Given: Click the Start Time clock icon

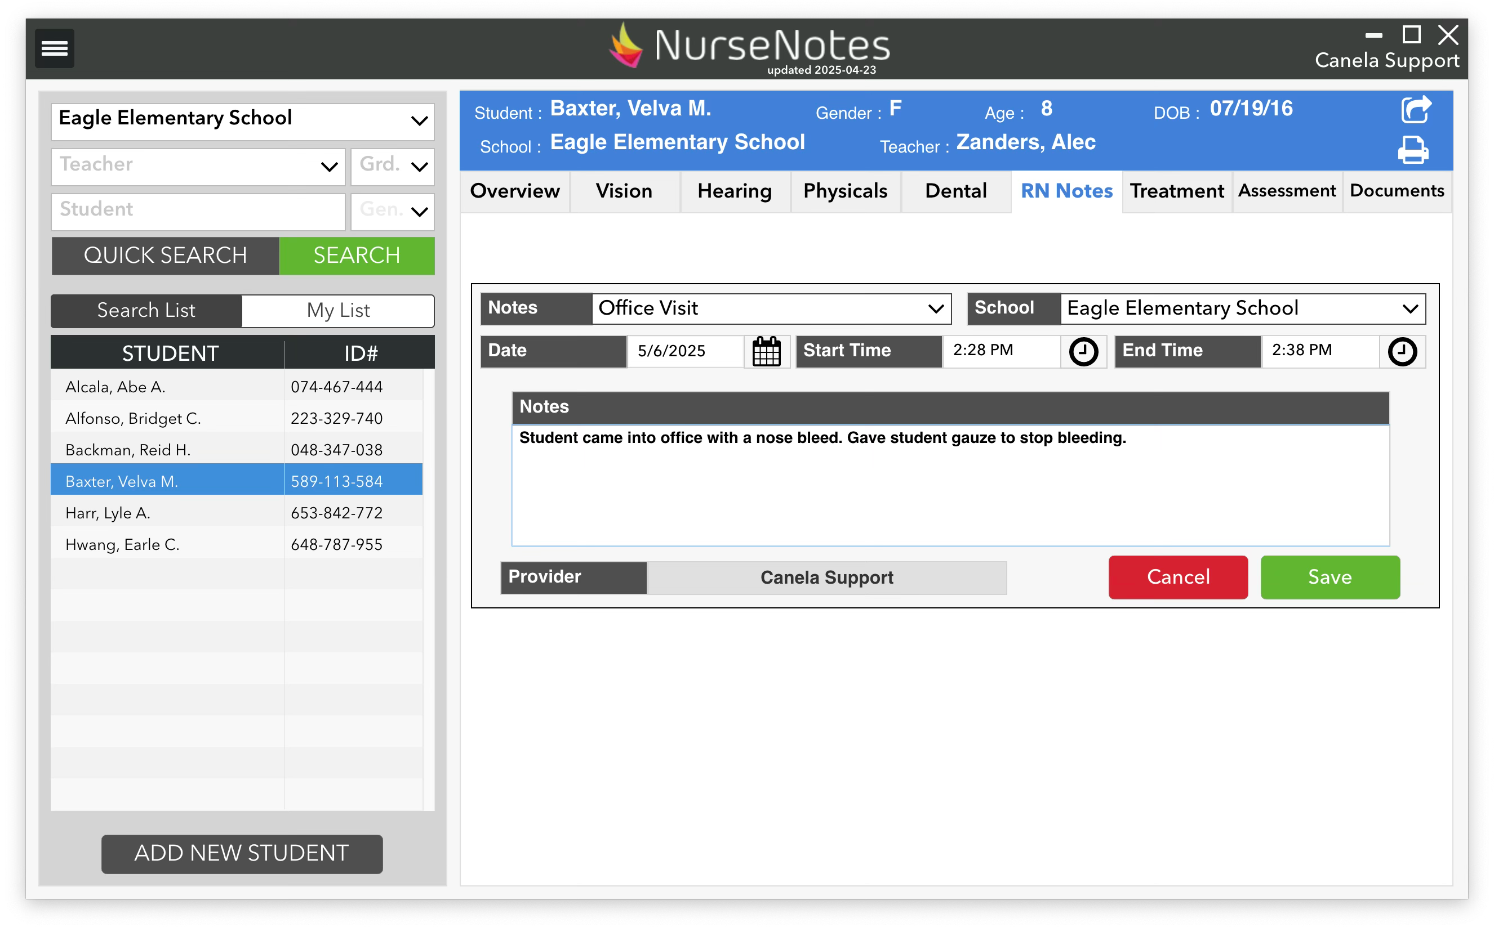Looking at the screenshot, I should 1083,351.
